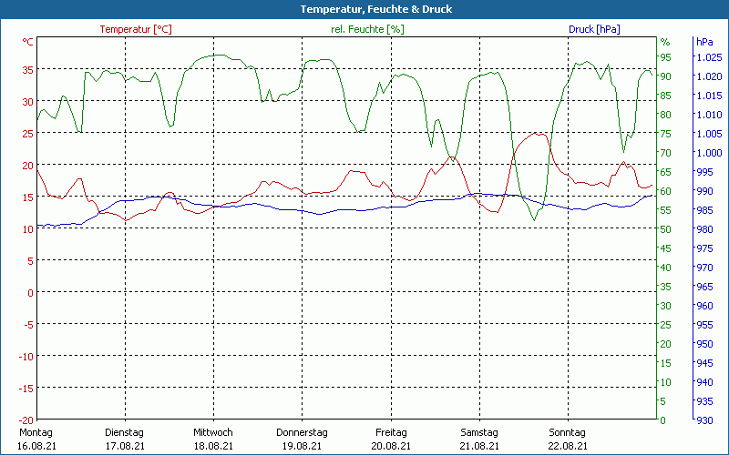The height and width of the screenshot is (455, 729).
Task: Click the 'Montag' day label
Action: click(36, 432)
